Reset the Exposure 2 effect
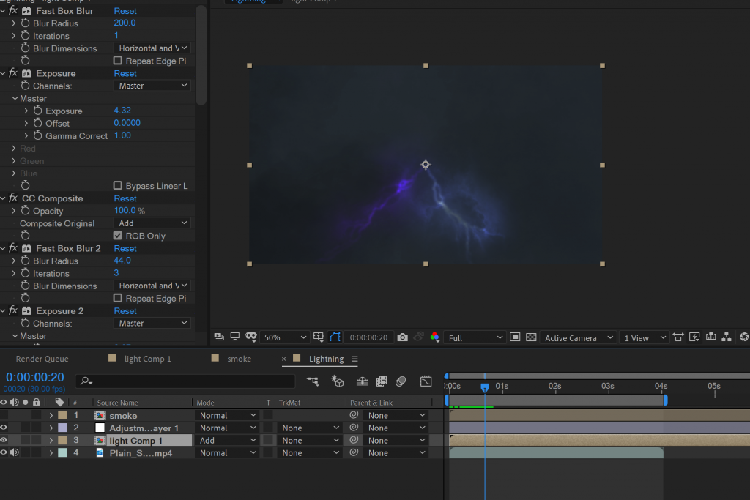750x500 pixels. 125,310
